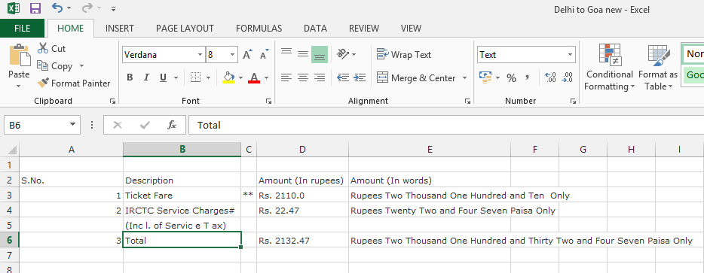Click the Save icon in quick access toolbar
The width and height of the screenshot is (704, 273).
coord(35,8)
